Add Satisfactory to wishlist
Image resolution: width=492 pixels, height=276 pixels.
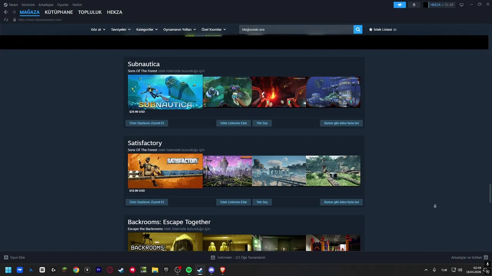(x=234, y=202)
